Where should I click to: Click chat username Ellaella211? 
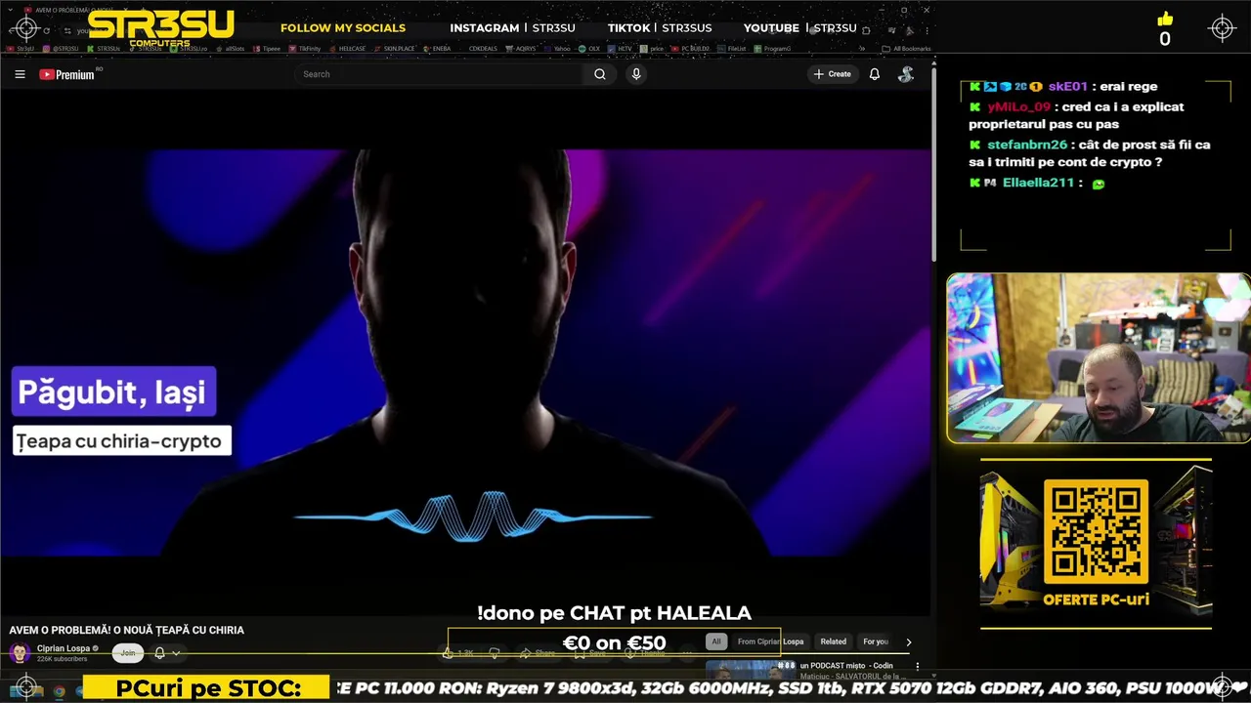[1038, 183]
